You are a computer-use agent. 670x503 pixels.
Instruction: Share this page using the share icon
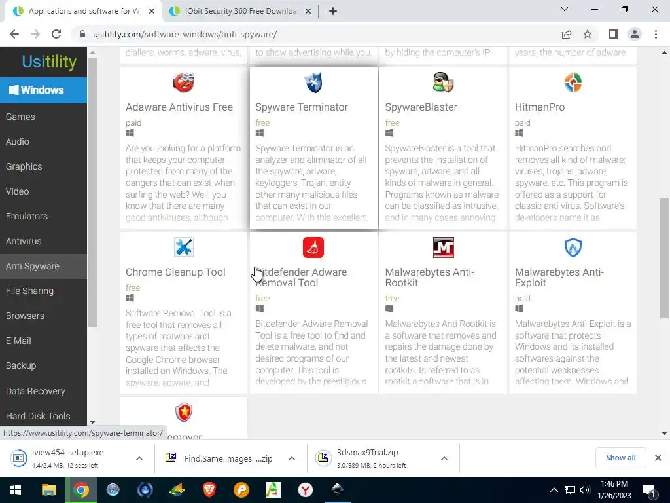pos(567,34)
